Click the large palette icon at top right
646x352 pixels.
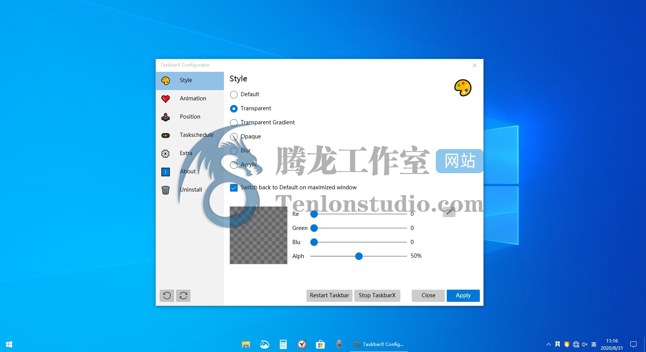coord(463,88)
